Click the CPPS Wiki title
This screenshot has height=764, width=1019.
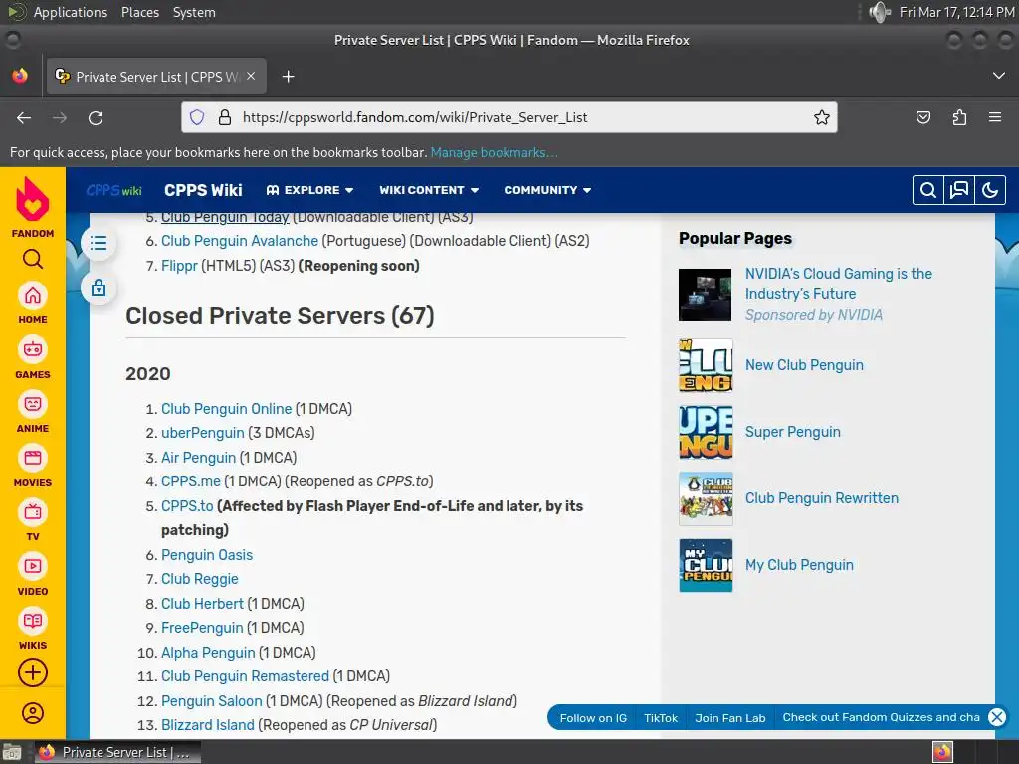pyautogui.click(x=203, y=190)
